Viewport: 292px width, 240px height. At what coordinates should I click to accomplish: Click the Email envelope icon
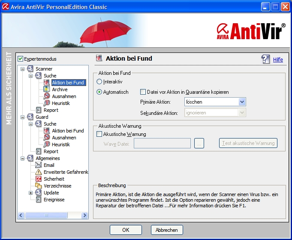pyautogui.click(x=38, y=165)
